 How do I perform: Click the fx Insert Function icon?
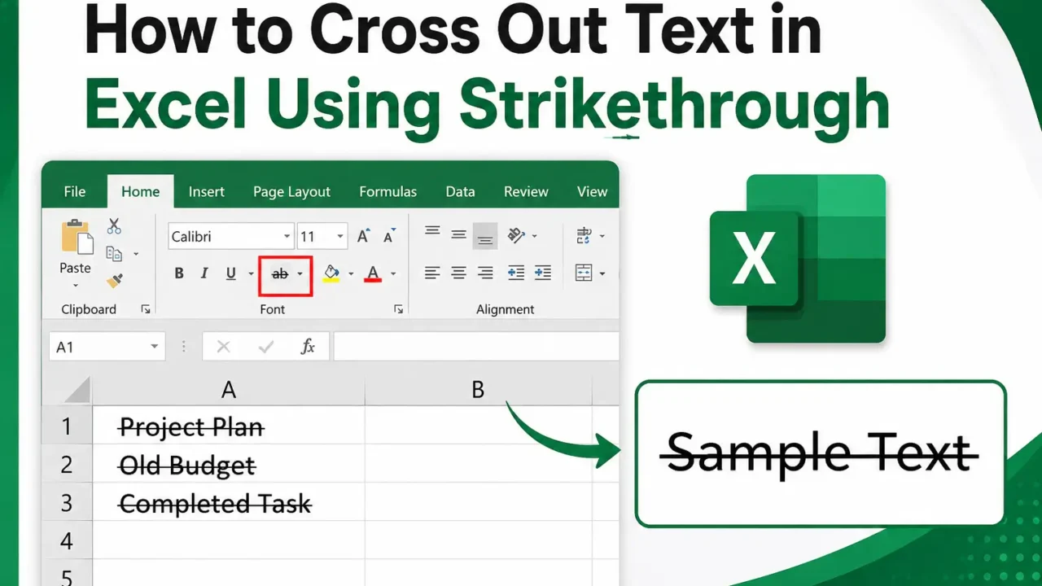[308, 347]
